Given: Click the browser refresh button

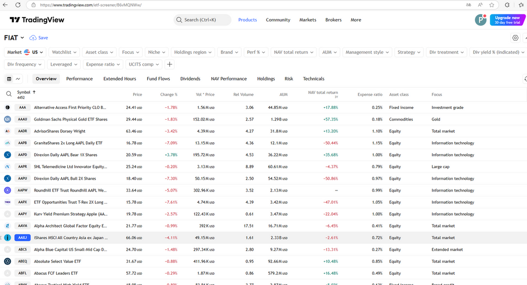Looking at the screenshot, I should pos(18,5).
